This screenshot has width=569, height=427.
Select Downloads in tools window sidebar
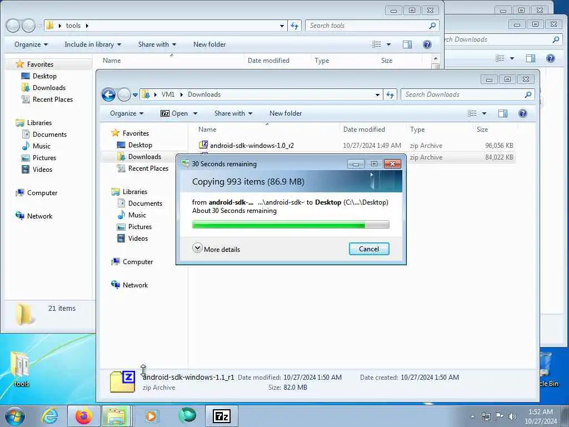click(49, 88)
